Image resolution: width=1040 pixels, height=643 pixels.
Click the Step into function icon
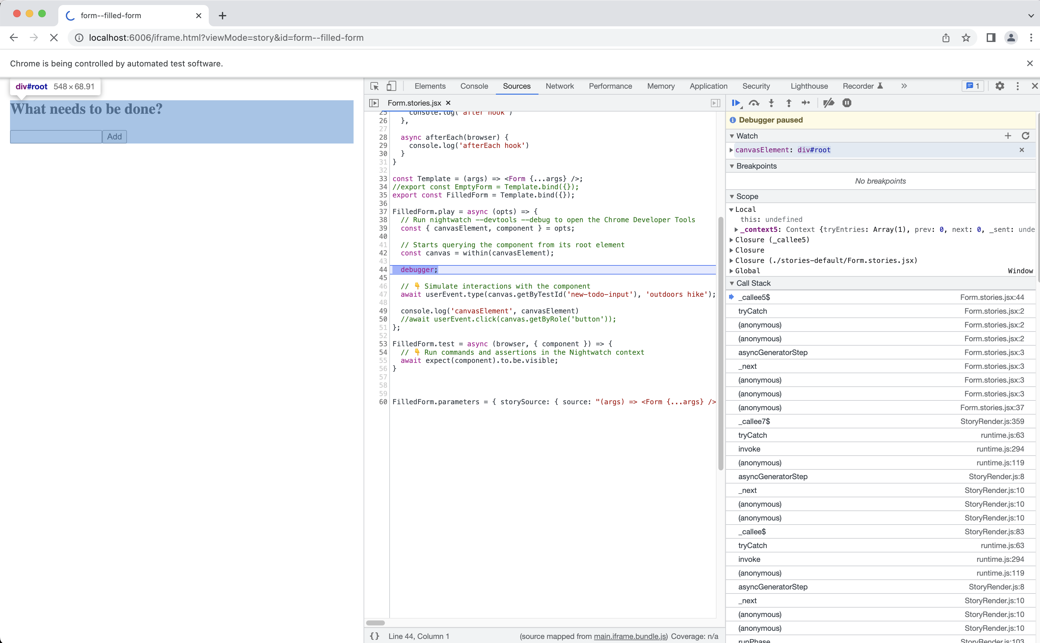click(771, 103)
